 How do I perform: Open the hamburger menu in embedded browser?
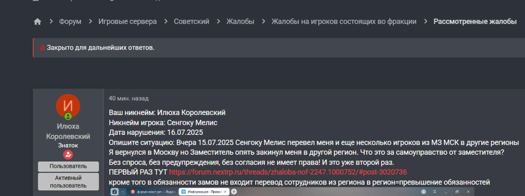[x=434, y=192]
